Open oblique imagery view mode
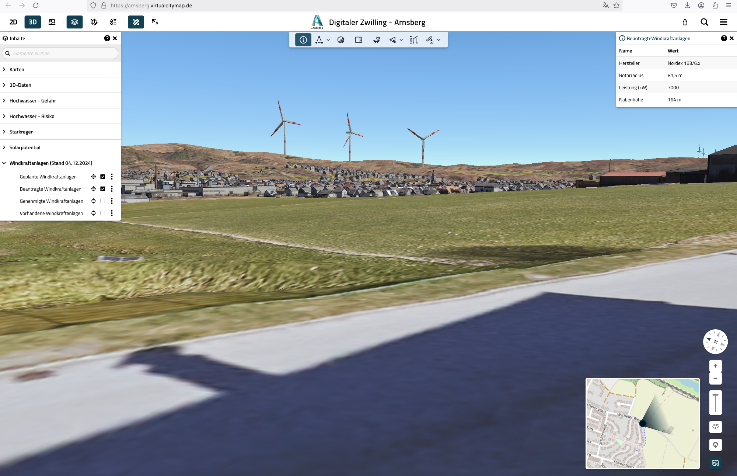The height and width of the screenshot is (476, 737). pos(52,22)
